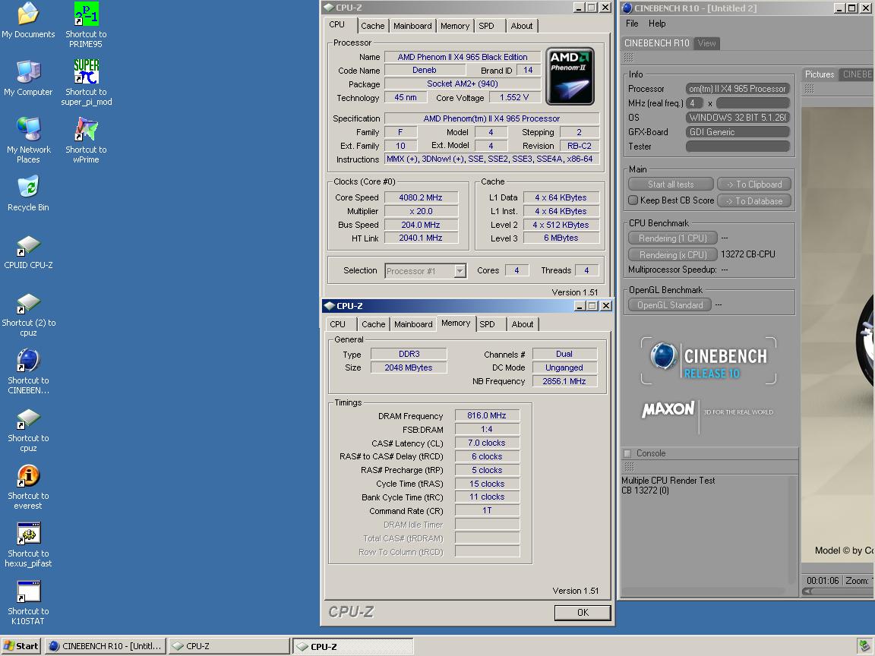Open the hexus_pifast shortcut icon
This screenshot has width=875, height=656.
28,535
